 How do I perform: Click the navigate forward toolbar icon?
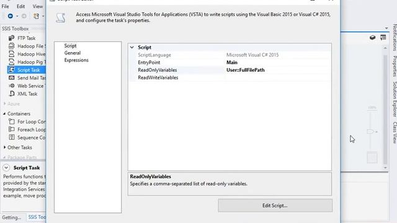coord(24,16)
